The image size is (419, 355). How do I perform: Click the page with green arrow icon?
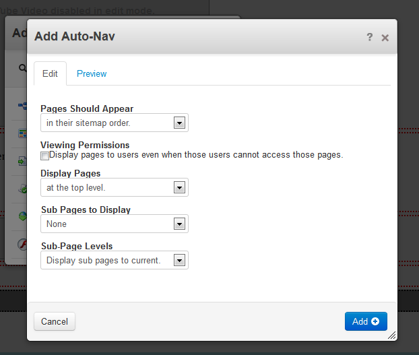[x=22, y=161]
